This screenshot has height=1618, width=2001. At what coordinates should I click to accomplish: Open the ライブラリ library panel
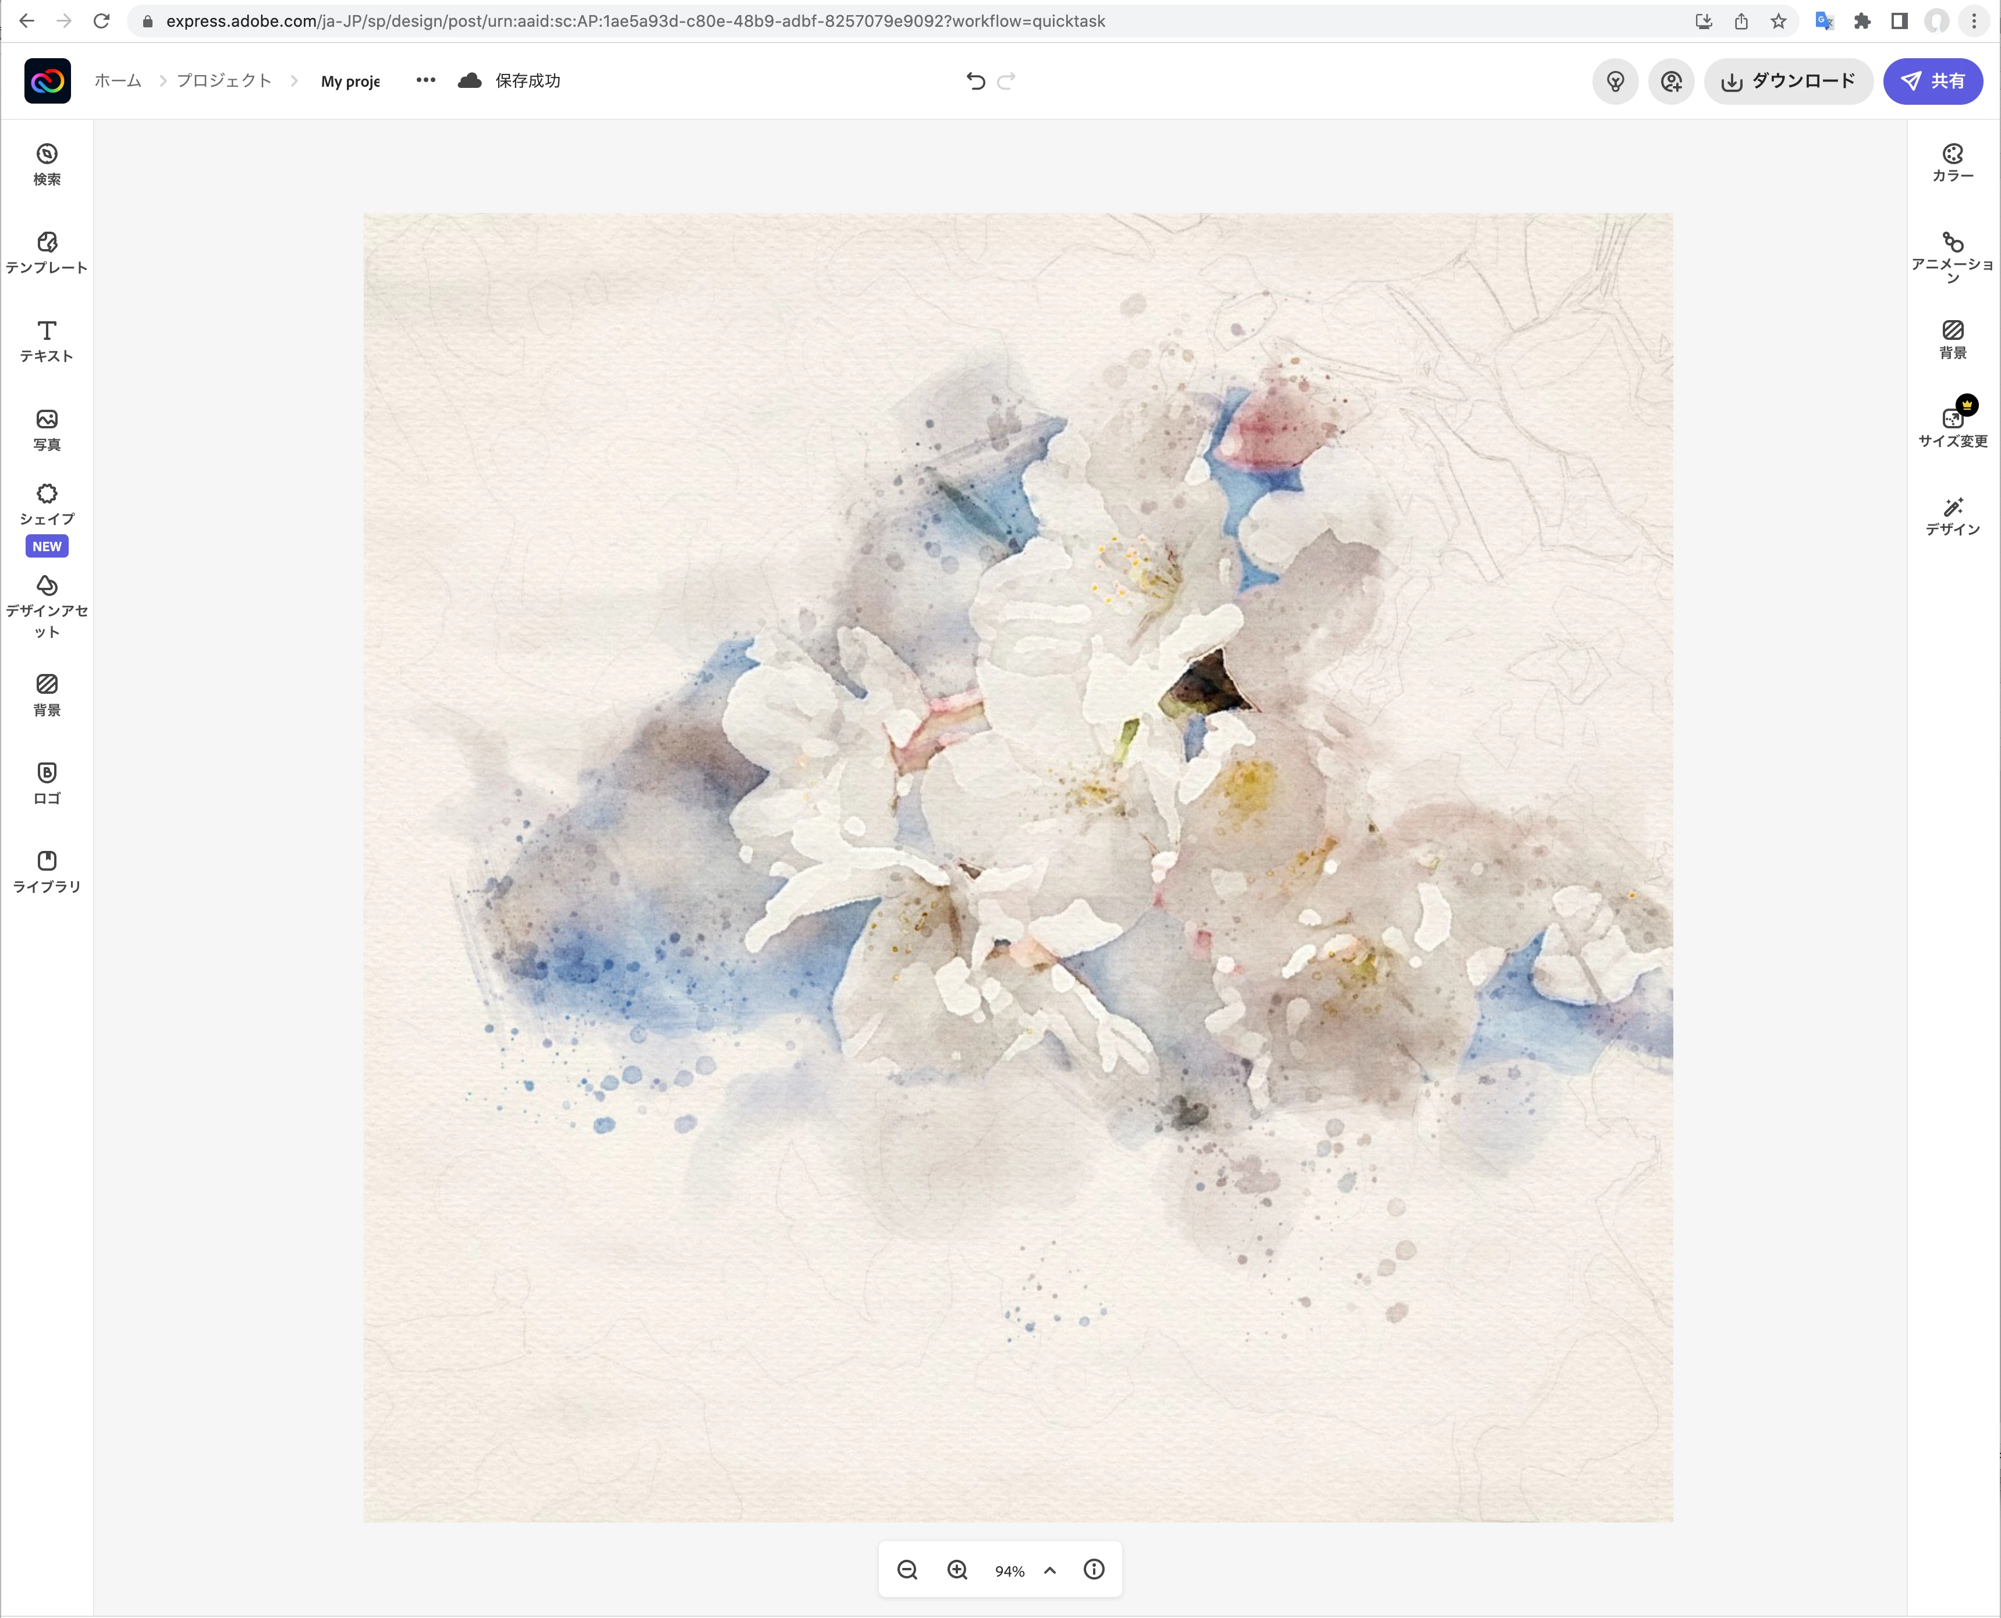coord(47,871)
